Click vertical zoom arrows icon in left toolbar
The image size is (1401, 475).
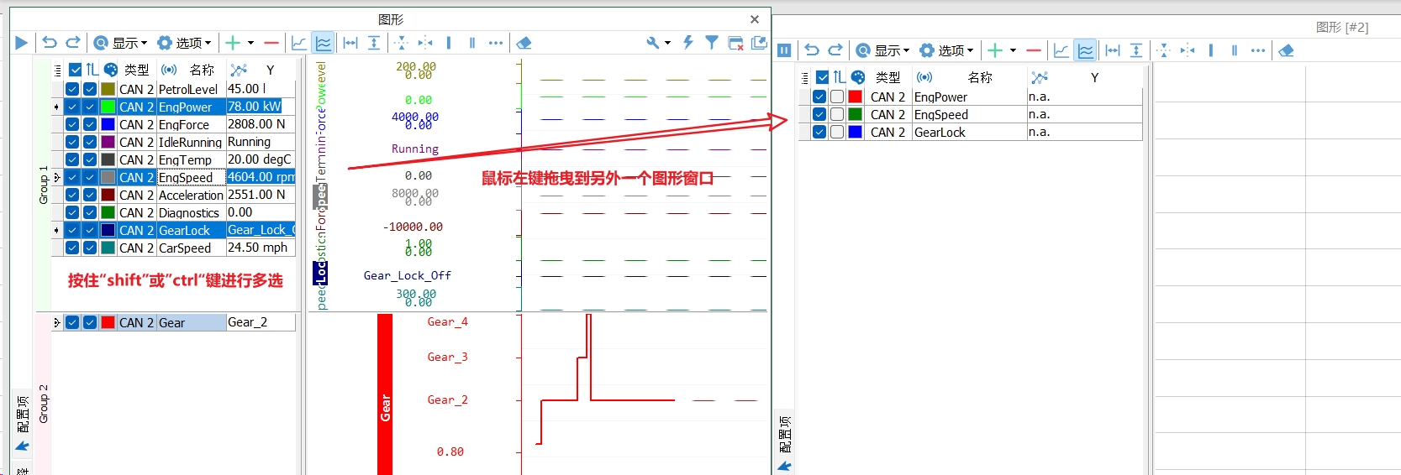pos(401,43)
